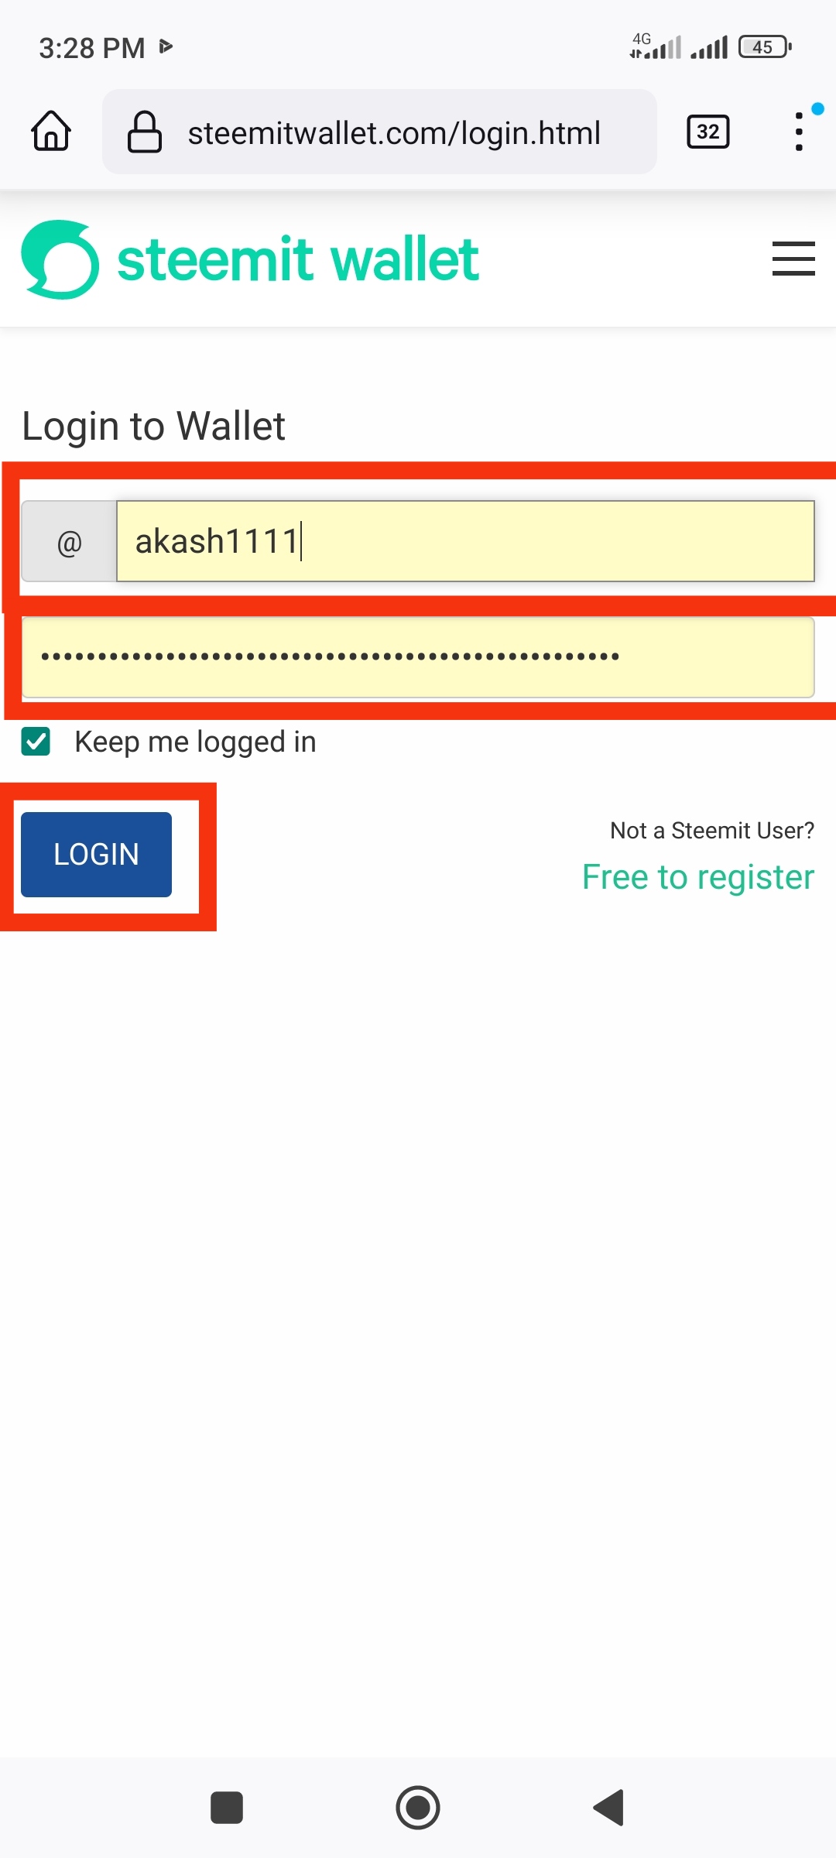Tap the 3:28 PM clock in status bar
836x1858 pixels.
tap(92, 48)
